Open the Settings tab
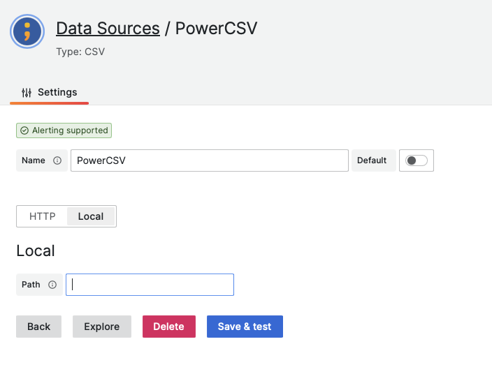This screenshot has width=492, height=374. coord(49,92)
